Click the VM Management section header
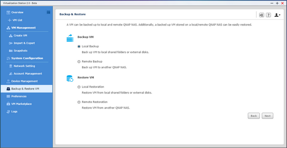287x148 pixels. click(23, 28)
